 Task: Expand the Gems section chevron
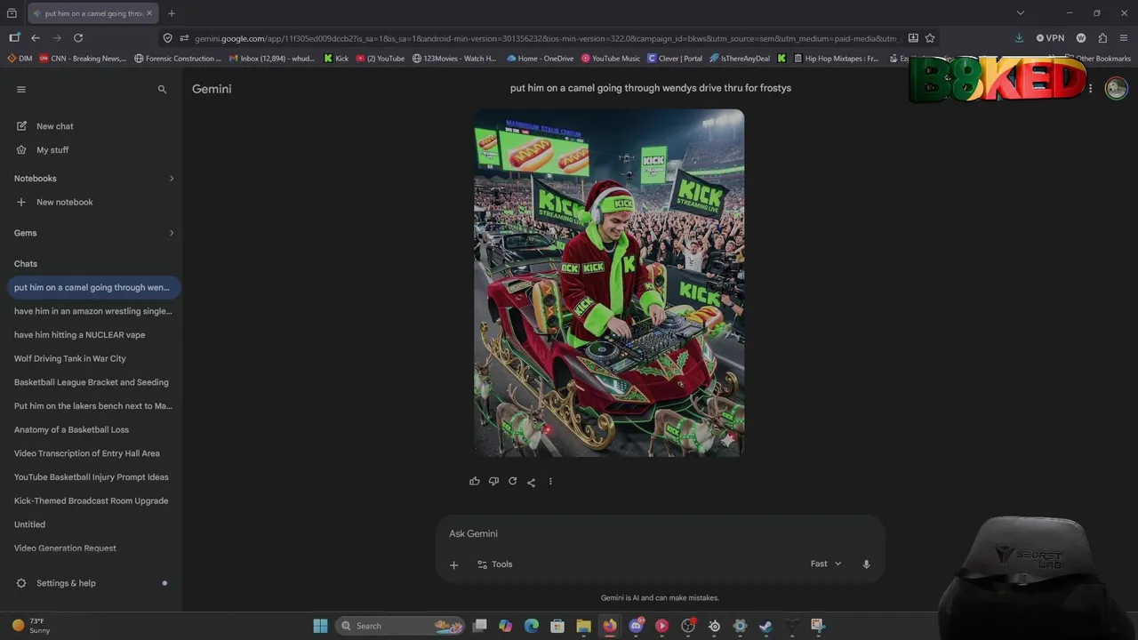172,233
